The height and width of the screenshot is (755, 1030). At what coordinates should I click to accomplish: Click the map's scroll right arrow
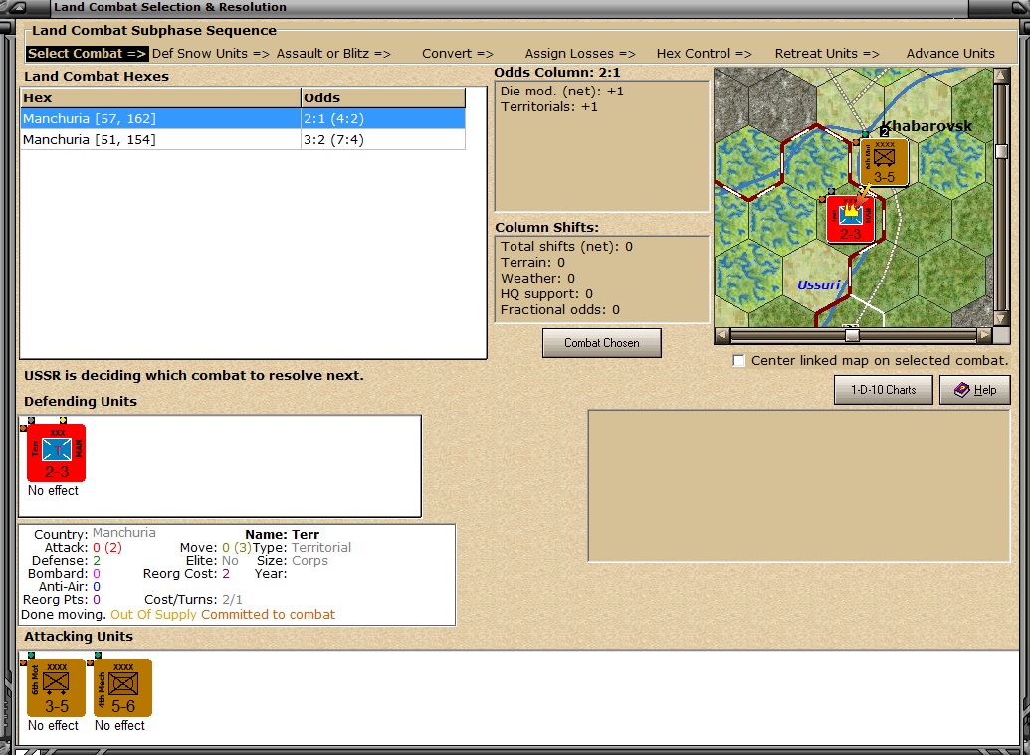pyautogui.click(x=984, y=335)
